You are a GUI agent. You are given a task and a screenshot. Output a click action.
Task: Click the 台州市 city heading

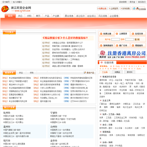coord(53,127)
